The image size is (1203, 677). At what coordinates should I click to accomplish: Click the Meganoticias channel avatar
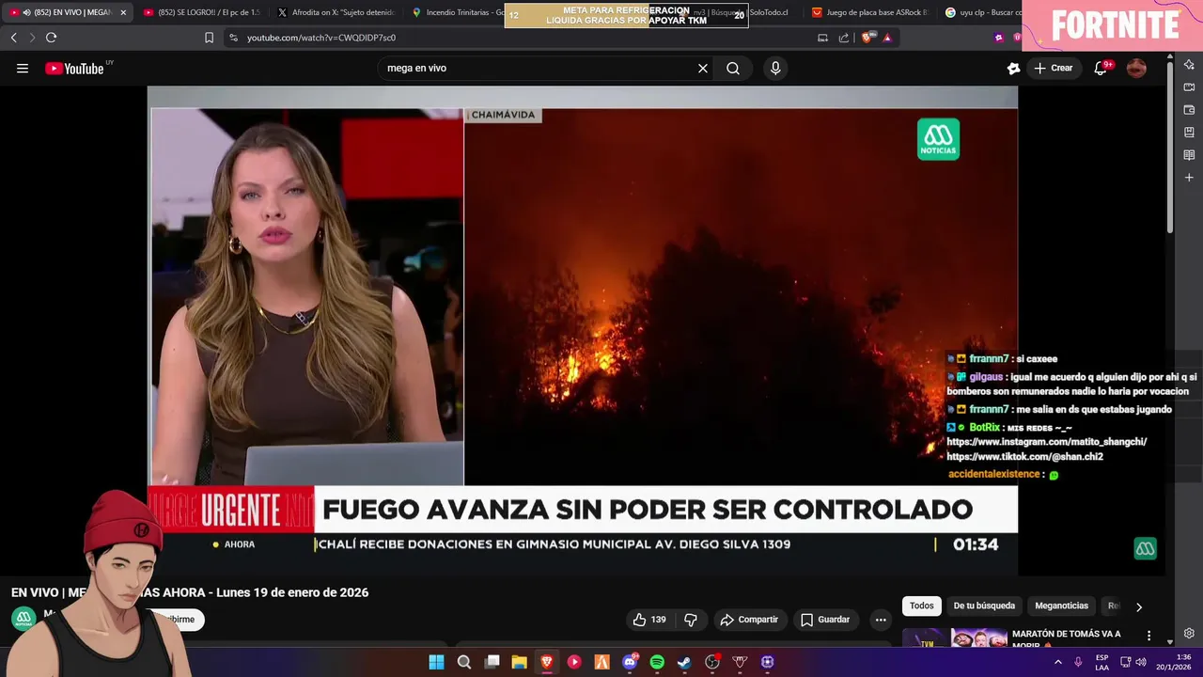(23, 619)
